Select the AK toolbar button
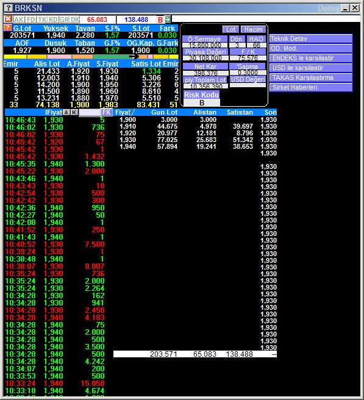This screenshot has width=364, height=400. [x=19, y=20]
